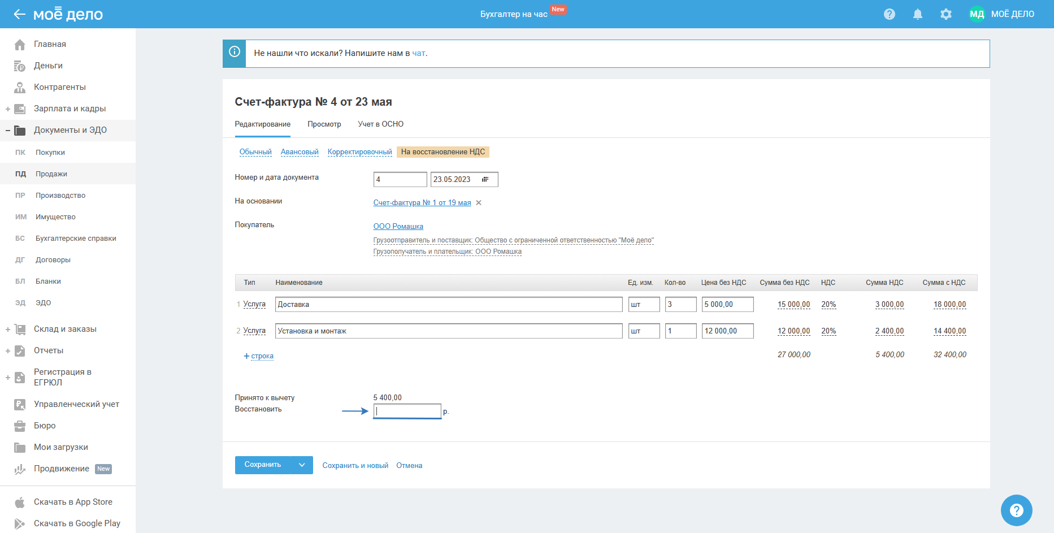Expand Склад и заказы section
This screenshot has height=533, width=1054.
tap(8, 330)
